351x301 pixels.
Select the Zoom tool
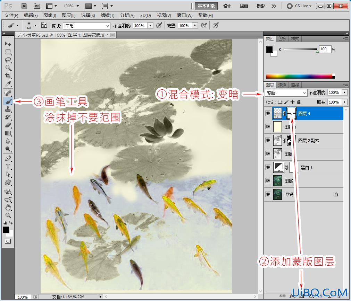click(8, 215)
